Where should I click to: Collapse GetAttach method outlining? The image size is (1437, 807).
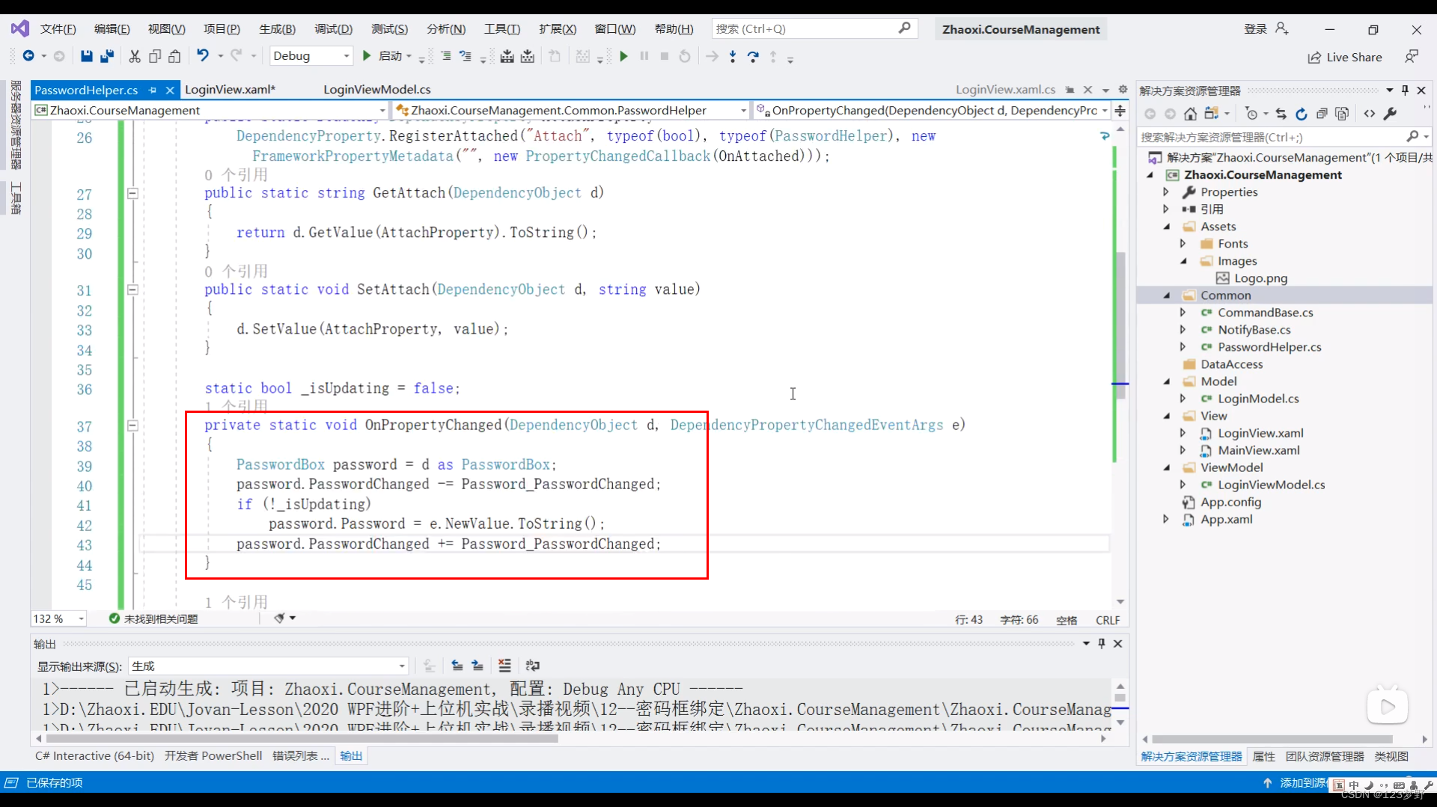(x=132, y=193)
